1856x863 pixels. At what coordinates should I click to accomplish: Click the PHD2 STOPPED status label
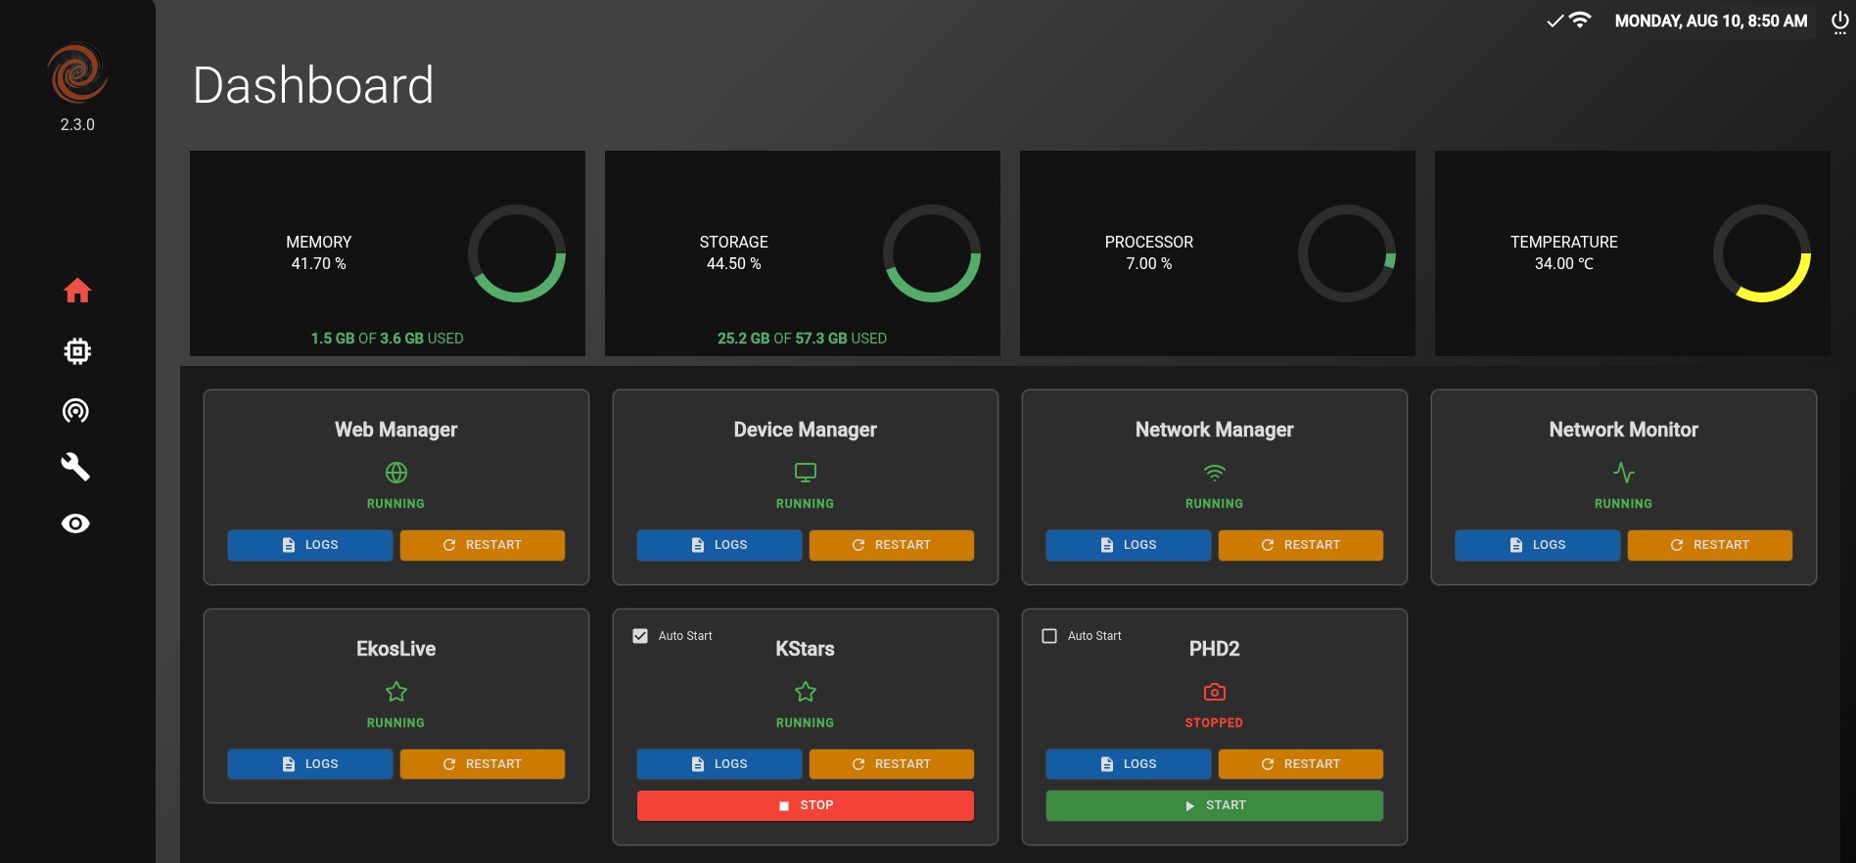coord(1214,723)
